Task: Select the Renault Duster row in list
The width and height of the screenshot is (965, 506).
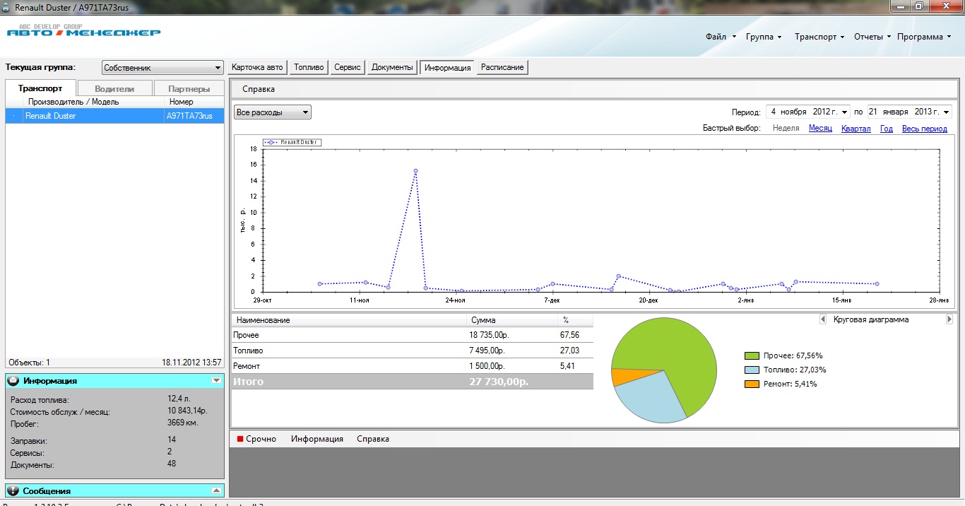Action: coord(85,116)
